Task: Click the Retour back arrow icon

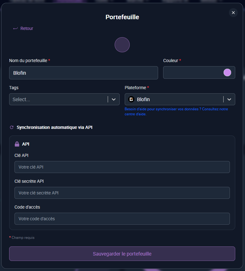Action: (x=15, y=29)
